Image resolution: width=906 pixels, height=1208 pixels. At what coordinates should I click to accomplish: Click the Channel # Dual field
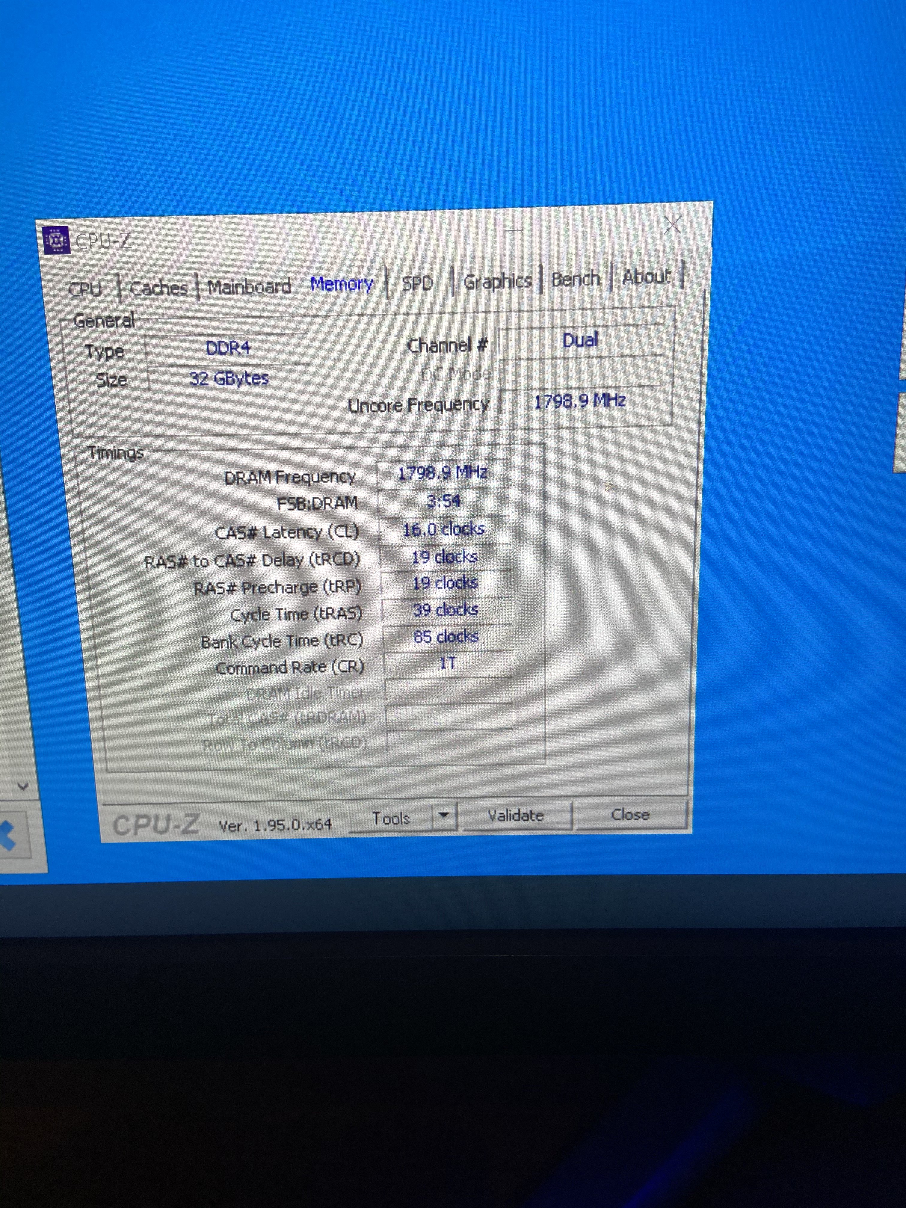tap(580, 340)
